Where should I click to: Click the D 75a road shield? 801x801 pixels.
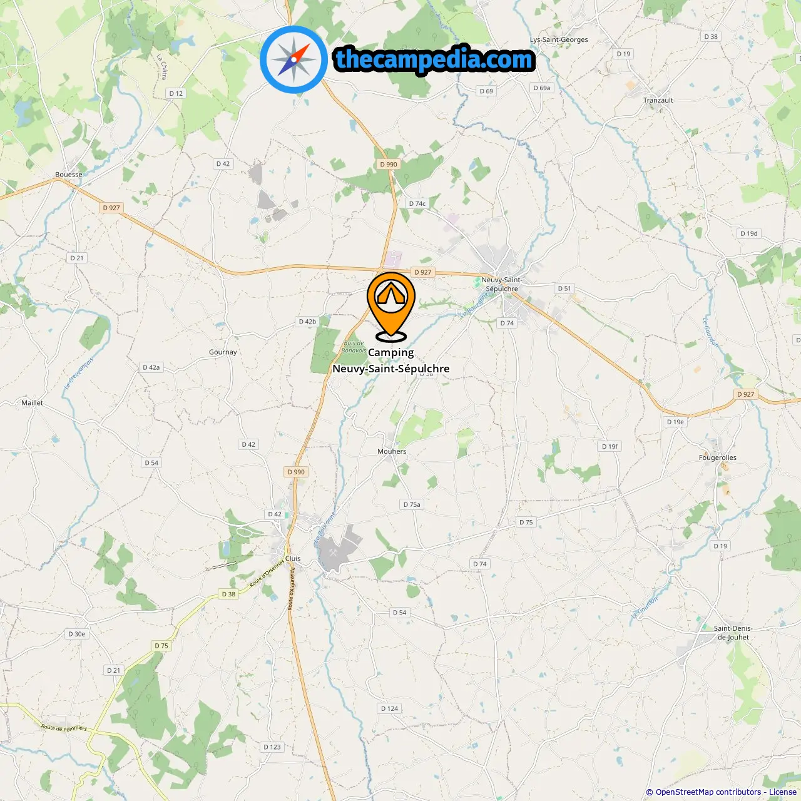coord(412,504)
